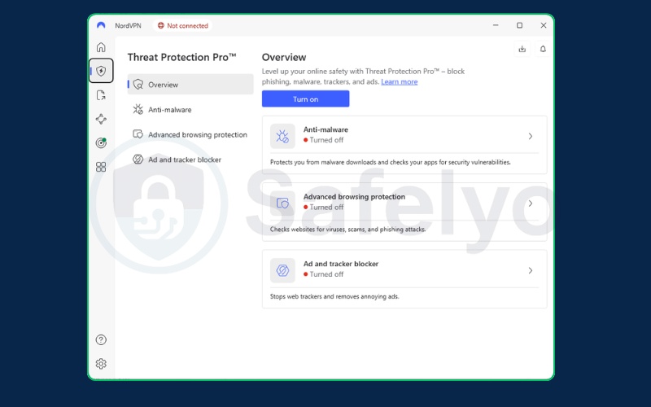Click 'Stops web trackers' description text
Image resolution: width=651 pixels, height=407 pixels.
334,296
